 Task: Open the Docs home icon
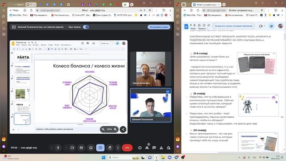(x=186, y=26)
